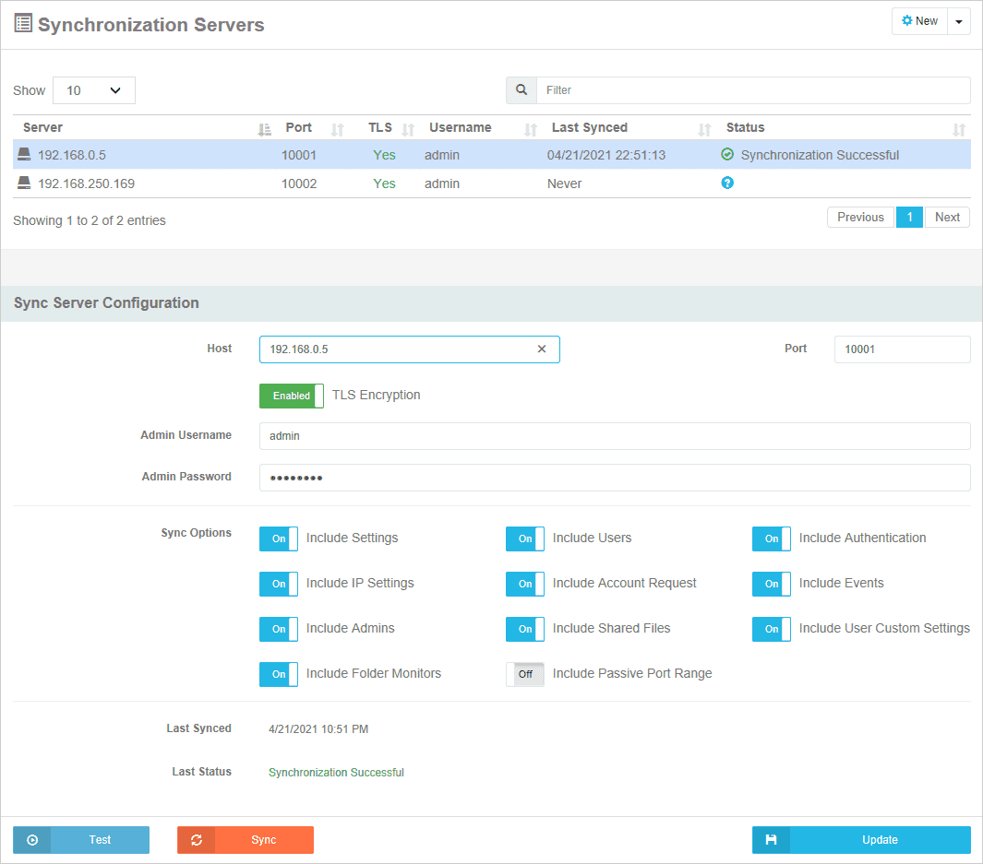Go to page 1 in pagination

coord(909,218)
